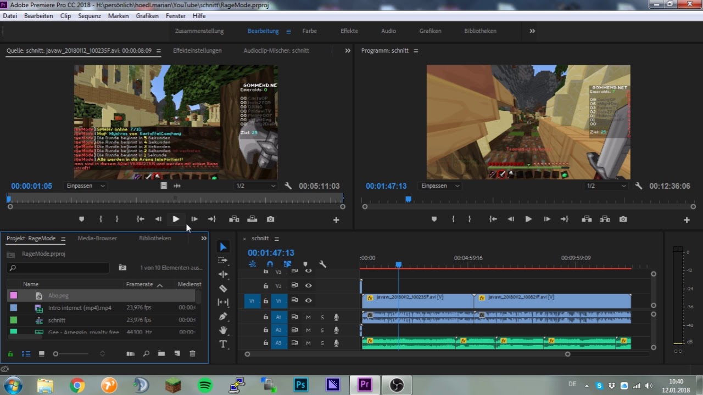The height and width of the screenshot is (395, 703).
Task: Select the Selection tool arrow
Action: [x=223, y=247]
